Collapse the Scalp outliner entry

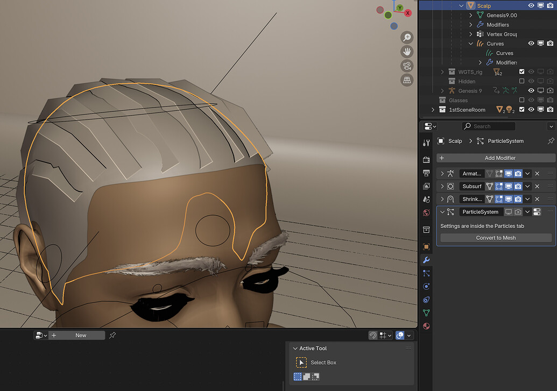click(461, 6)
